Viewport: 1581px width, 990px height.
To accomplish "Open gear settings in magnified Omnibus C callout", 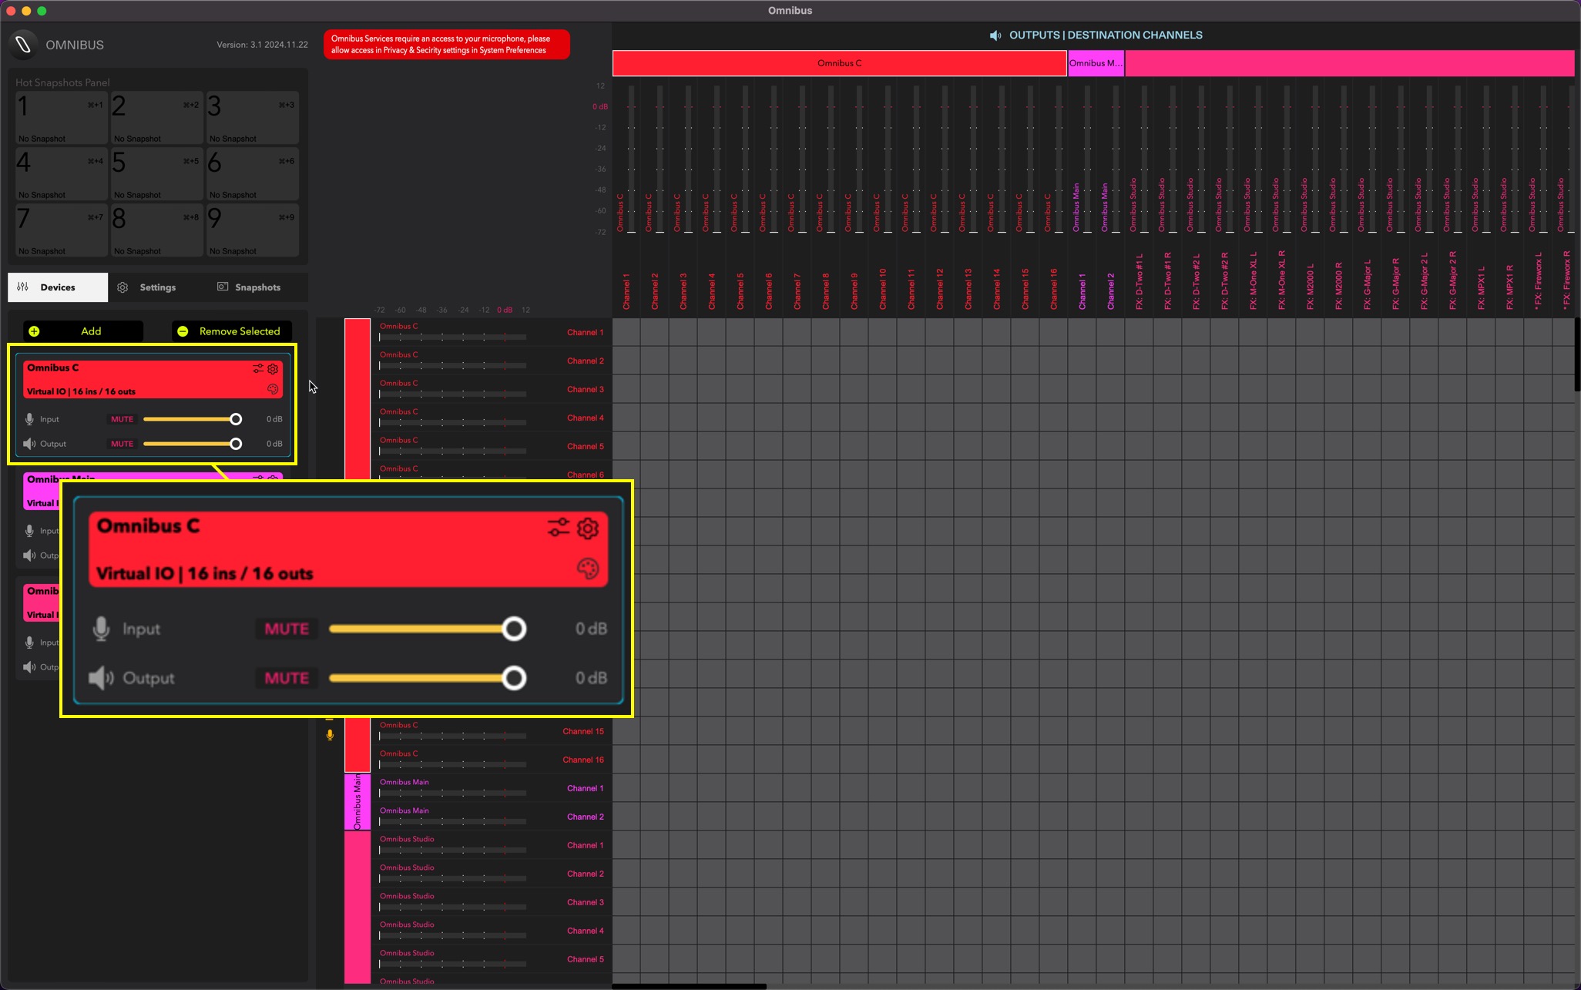I will (x=588, y=529).
